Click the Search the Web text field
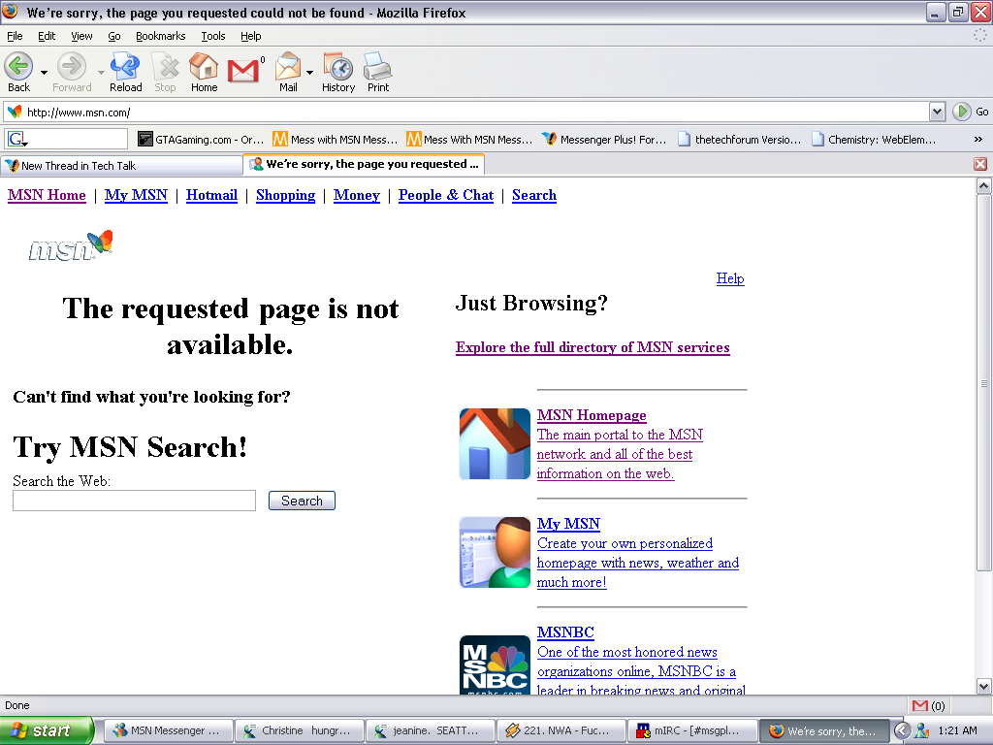 tap(134, 501)
